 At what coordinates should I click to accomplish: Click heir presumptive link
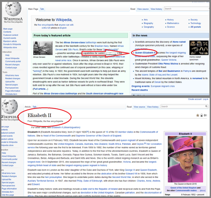pos(53,177)
